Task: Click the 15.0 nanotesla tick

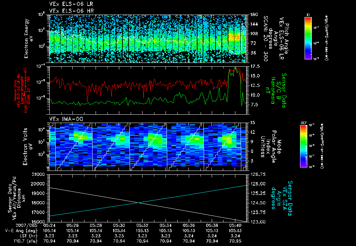Action: 255,76
